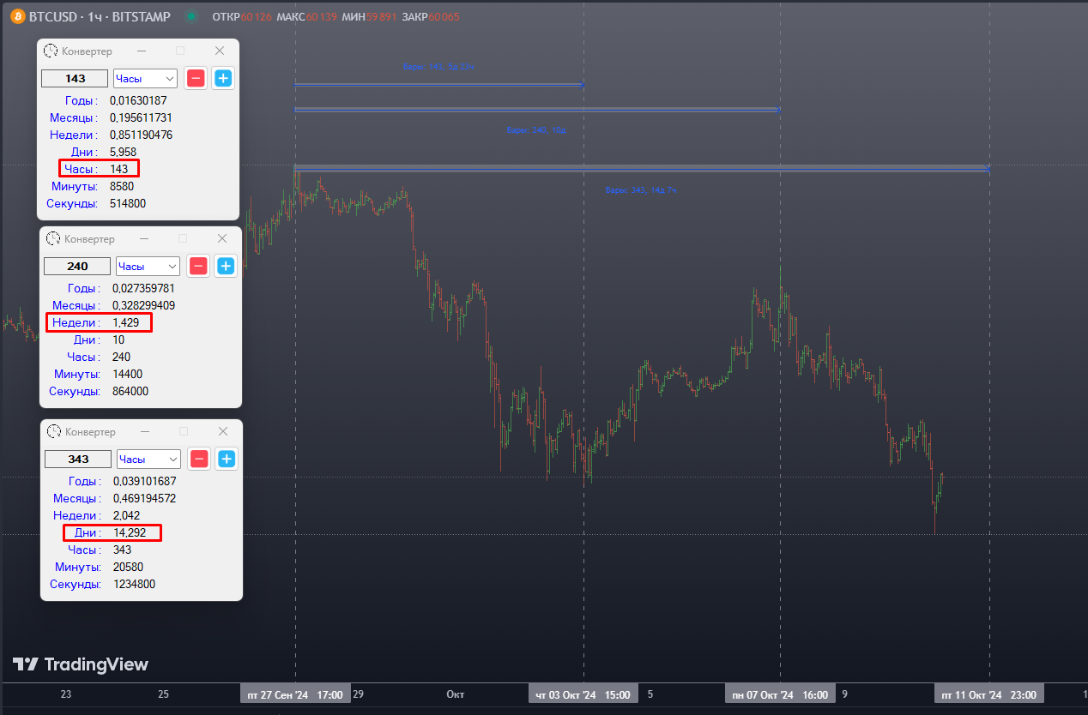
Task: Click the Минуты value 8580
Action: pos(121,186)
